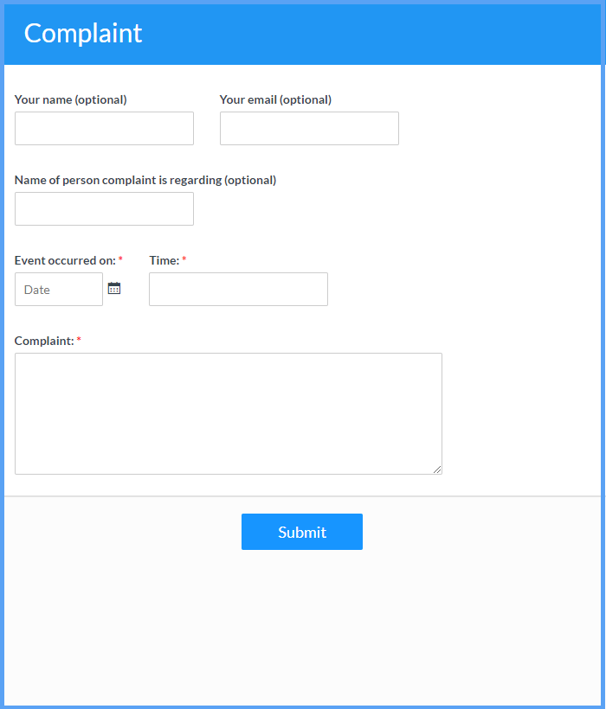The height and width of the screenshot is (709, 606).
Task: Click the 'Event occurred on:' label
Action: 65,260
